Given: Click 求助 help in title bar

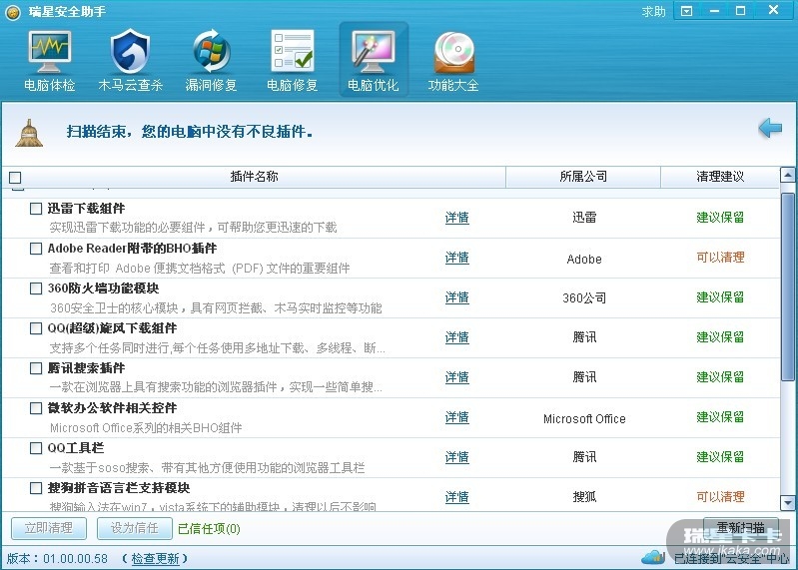Looking at the screenshot, I should coord(653,11).
